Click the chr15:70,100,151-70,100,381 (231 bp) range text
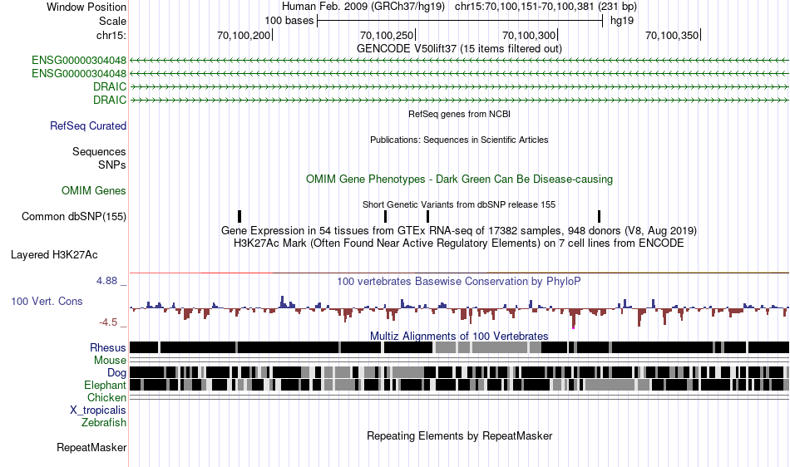The image size is (790, 467). (546, 7)
